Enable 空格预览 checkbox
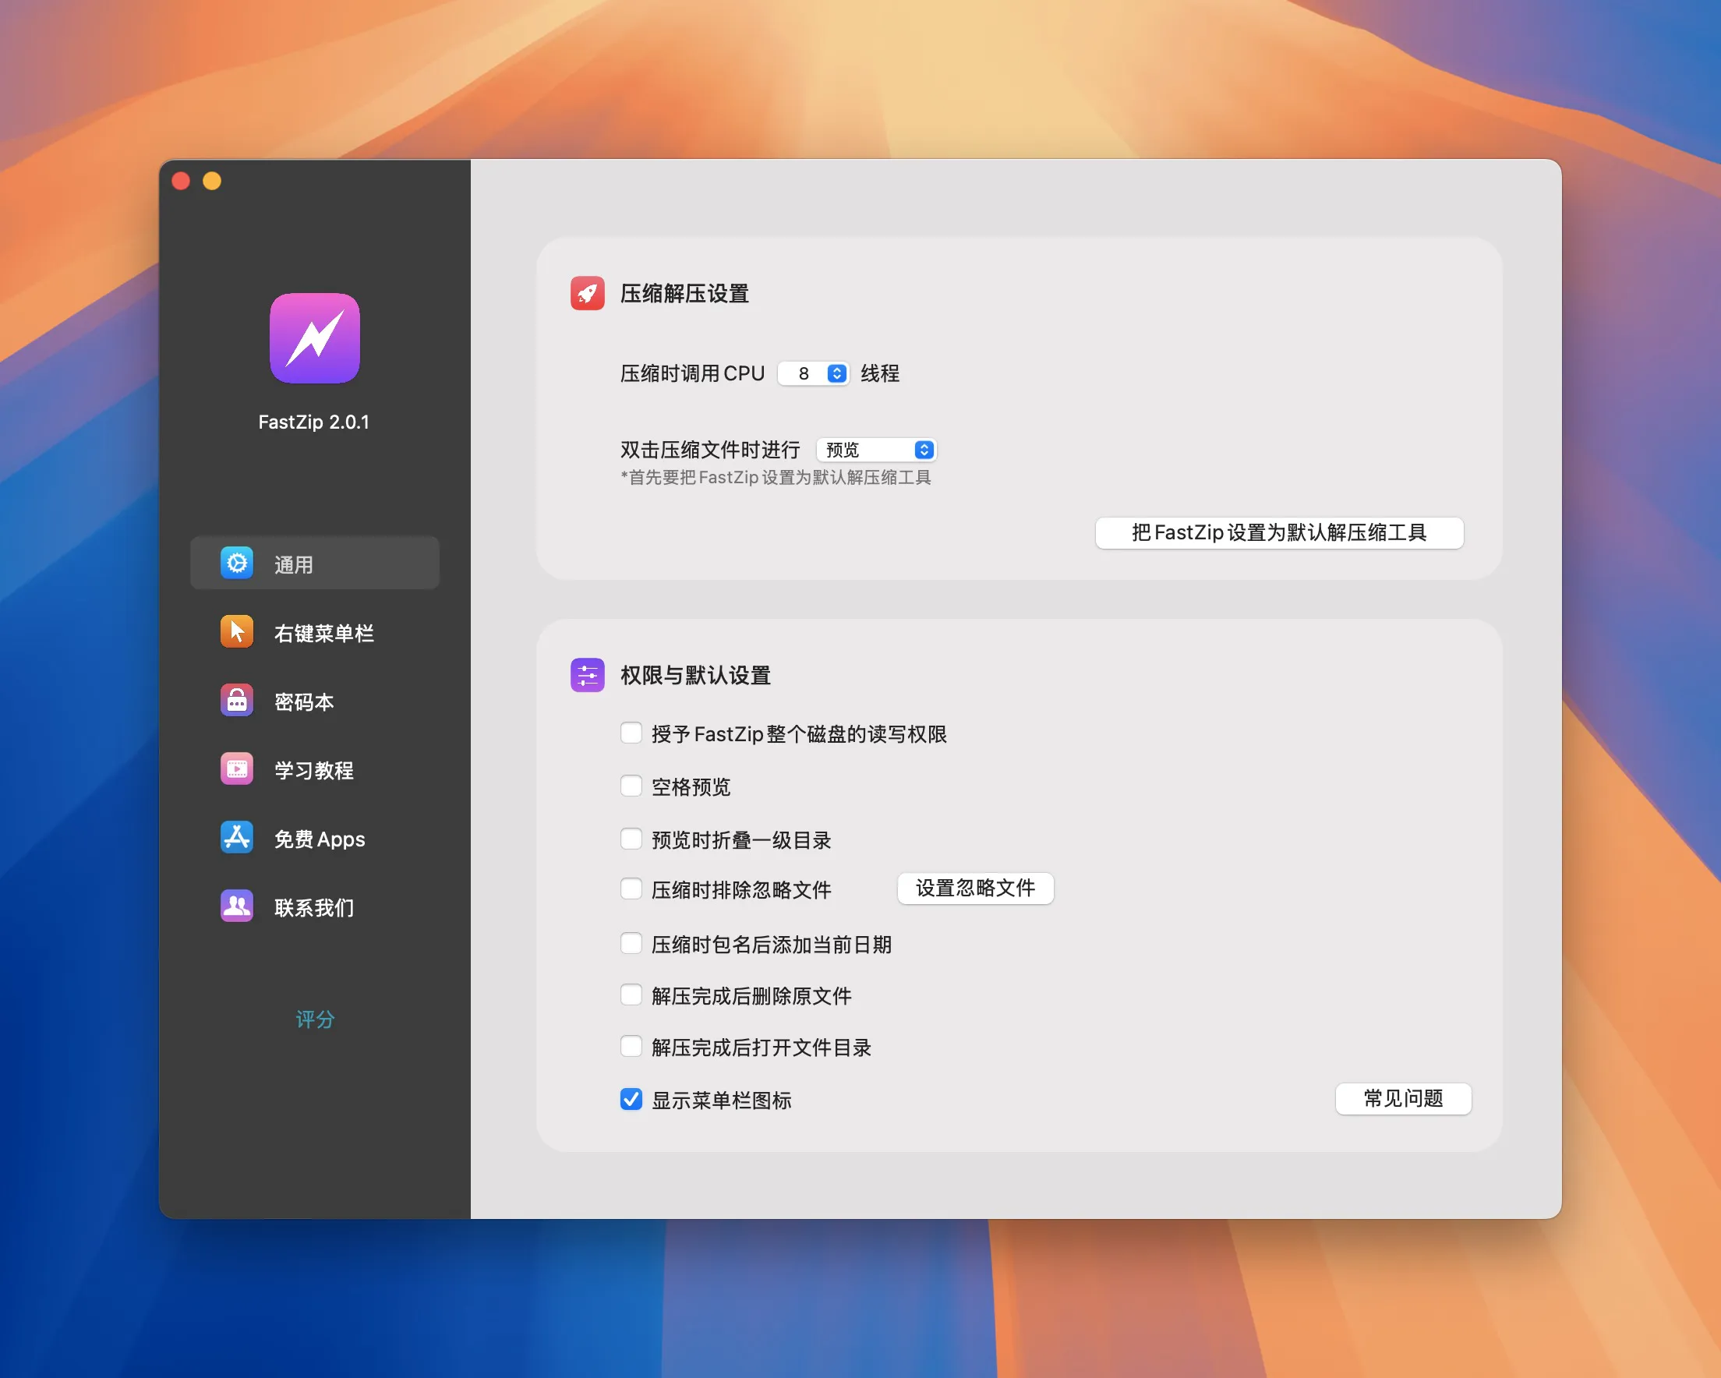The height and width of the screenshot is (1378, 1721). click(631, 786)
